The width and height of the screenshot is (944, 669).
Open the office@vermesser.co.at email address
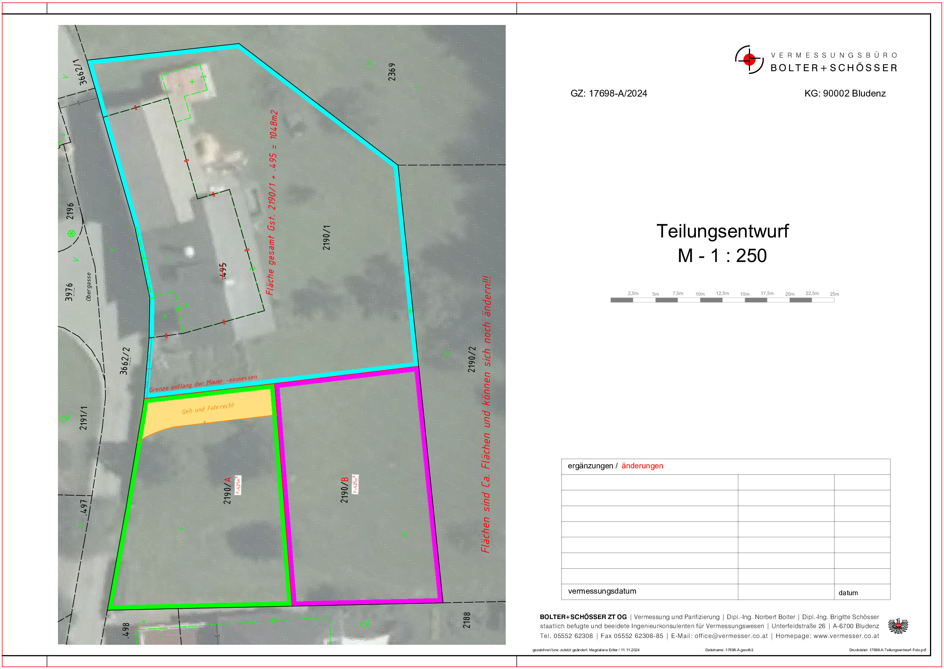tap(731, 636)
